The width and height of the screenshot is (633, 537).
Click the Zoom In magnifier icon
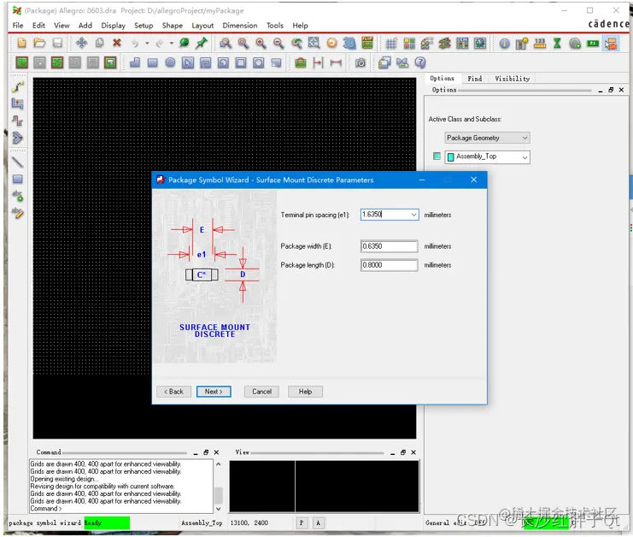(x=261, y=43)
